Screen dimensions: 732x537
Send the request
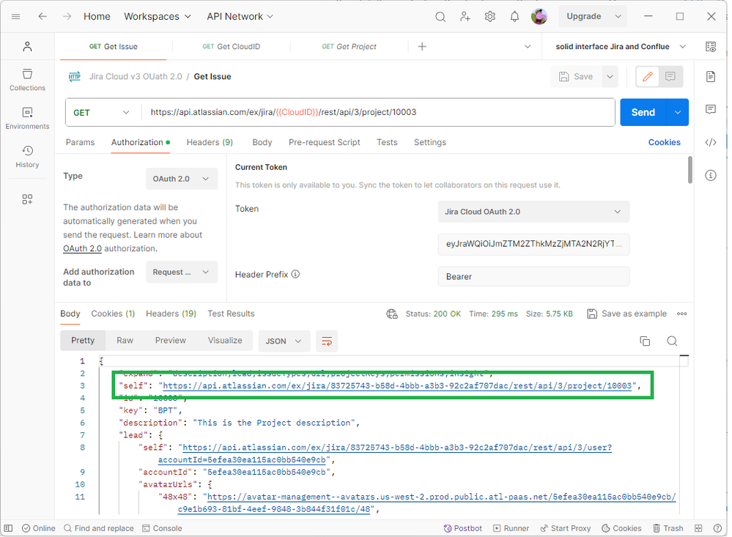(643, 113)
